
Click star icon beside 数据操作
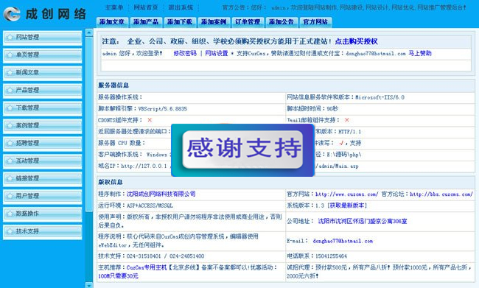pos(10,214)
